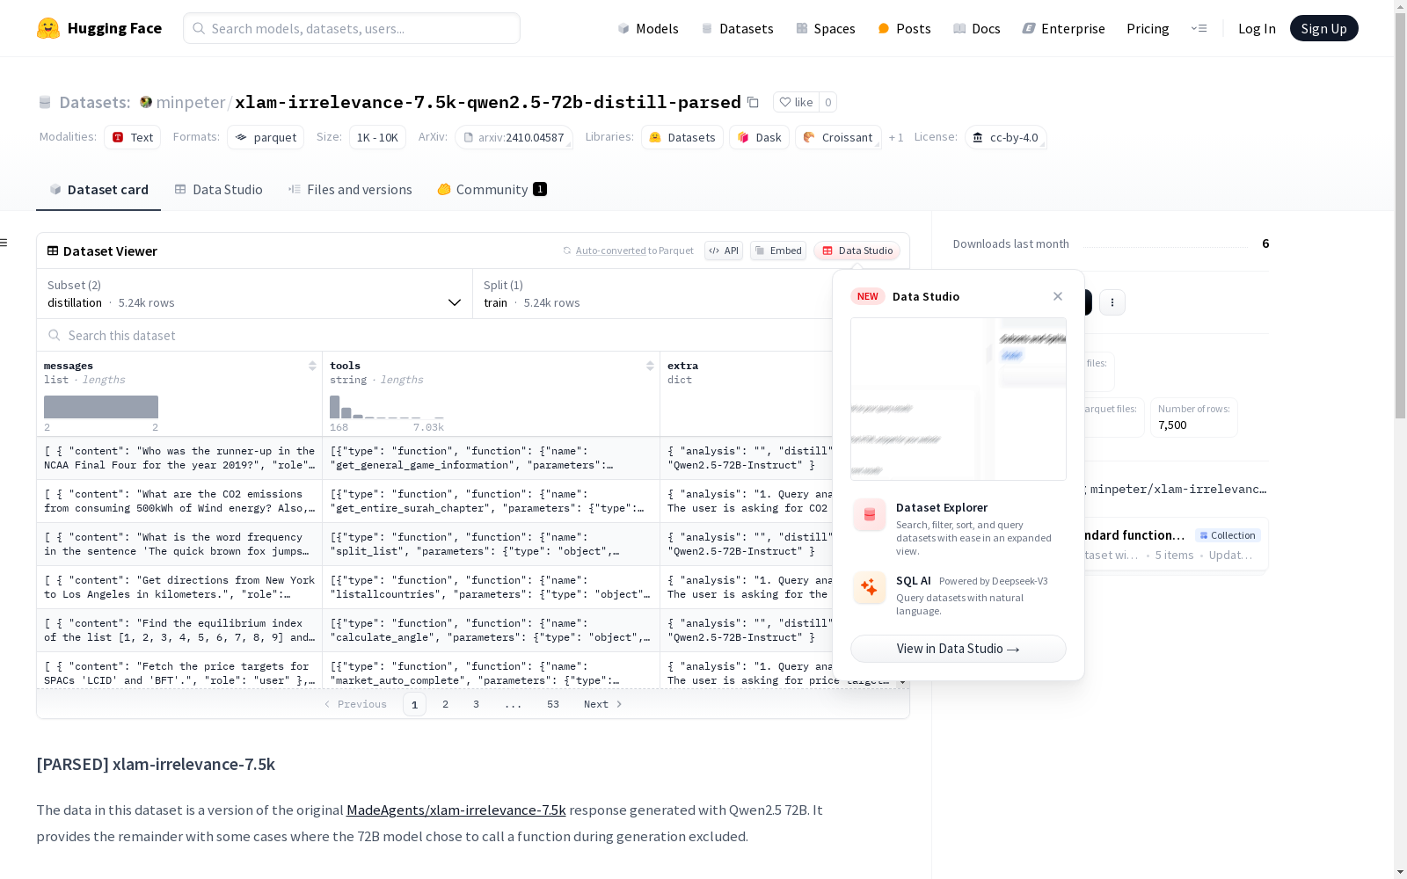
Task: Click the messages lengths histogram bar
Action: (x=101, y=407)
